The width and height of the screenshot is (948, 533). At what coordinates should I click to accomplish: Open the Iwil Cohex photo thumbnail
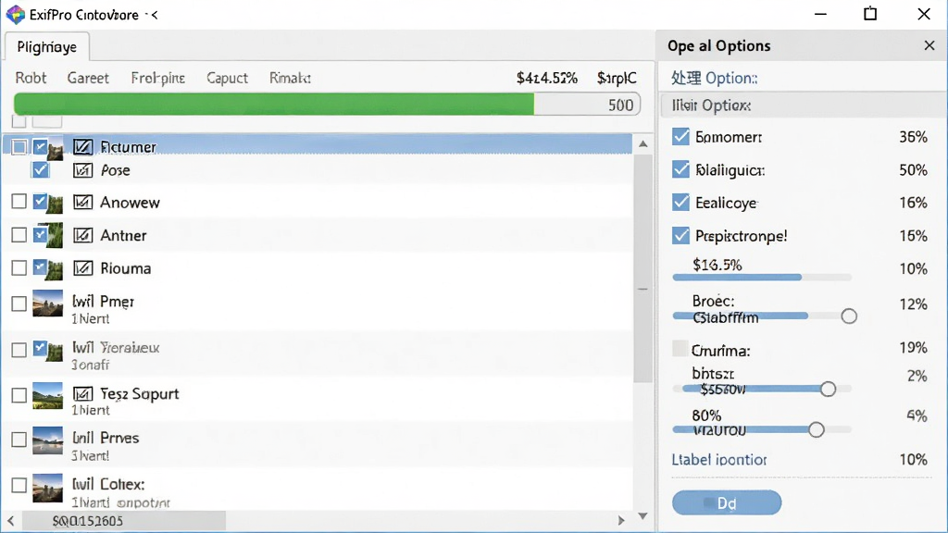(48, 488)
